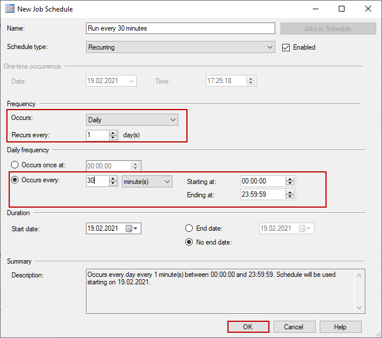Image resolution: width=382 pixels, height=338 pixels.
Task: Decrease the Occurs every interval value
Action: (x=113, y=183)
